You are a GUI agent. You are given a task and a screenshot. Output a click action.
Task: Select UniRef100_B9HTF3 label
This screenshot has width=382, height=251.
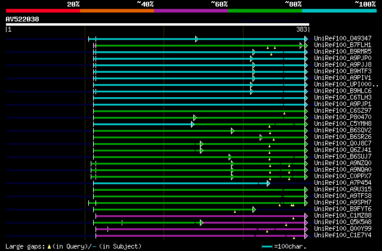tap(343, 72)
